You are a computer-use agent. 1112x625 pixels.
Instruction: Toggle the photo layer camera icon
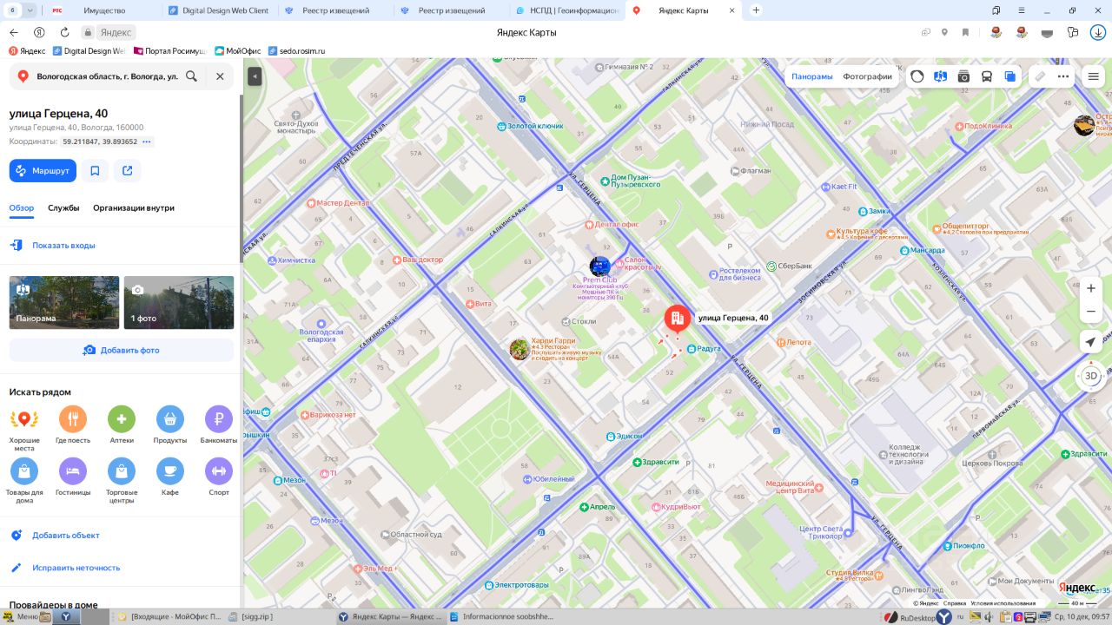coord(963,76)
